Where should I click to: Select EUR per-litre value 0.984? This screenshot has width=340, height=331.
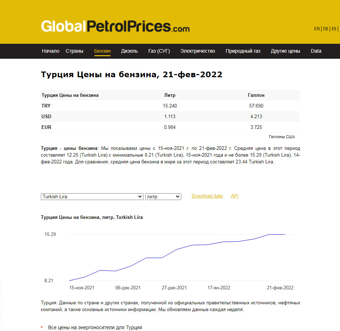click(170, 127)
